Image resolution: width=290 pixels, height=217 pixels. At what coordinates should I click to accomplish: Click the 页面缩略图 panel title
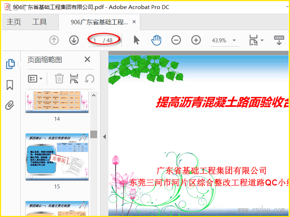click(45, 60)
